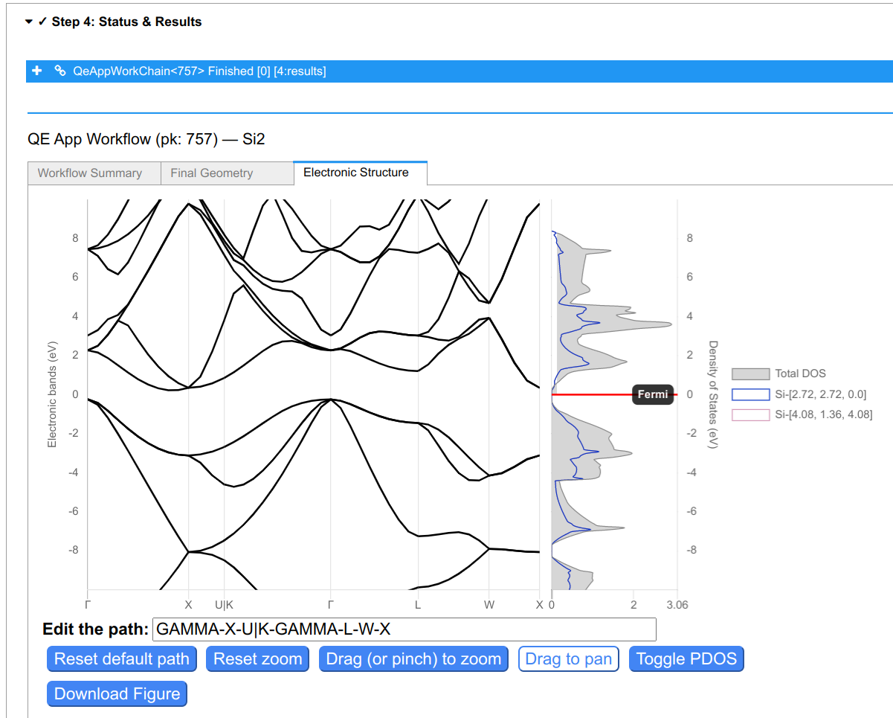Viewport: 893px width, 718px height.
Task: Click the Reset default path button
Action: (x=122, y=659)
